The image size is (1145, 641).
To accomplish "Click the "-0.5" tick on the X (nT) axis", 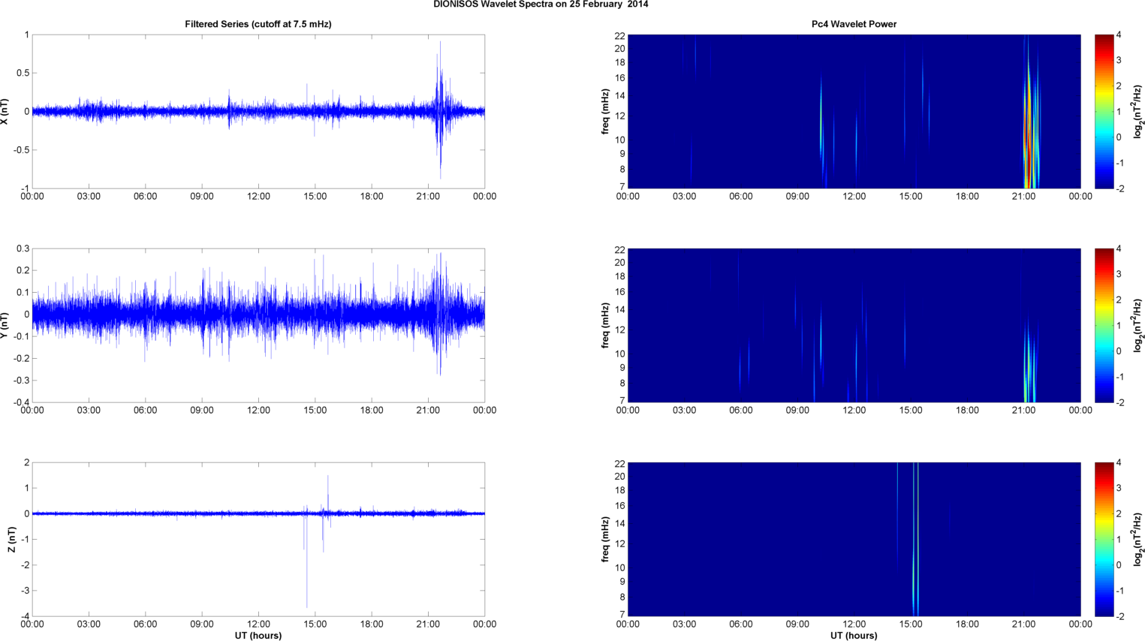I will [x=21, y=150].
